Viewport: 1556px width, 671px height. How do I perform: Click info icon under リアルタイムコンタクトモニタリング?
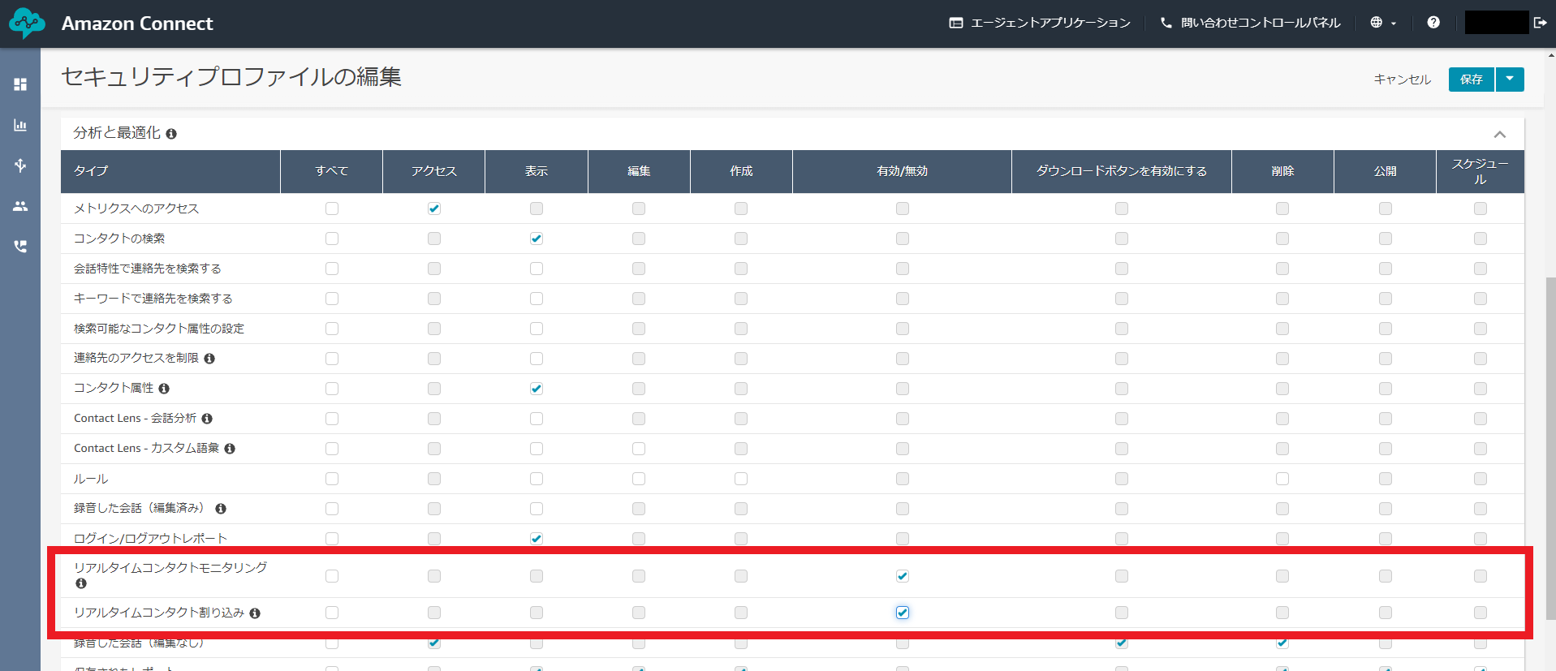(80, 583)
